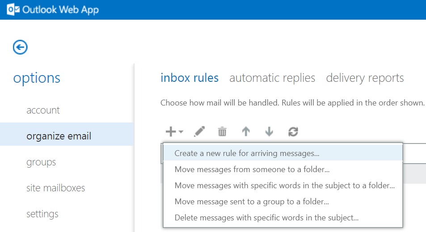Open site mailboxes in sidebar

(x=55, y=188)
